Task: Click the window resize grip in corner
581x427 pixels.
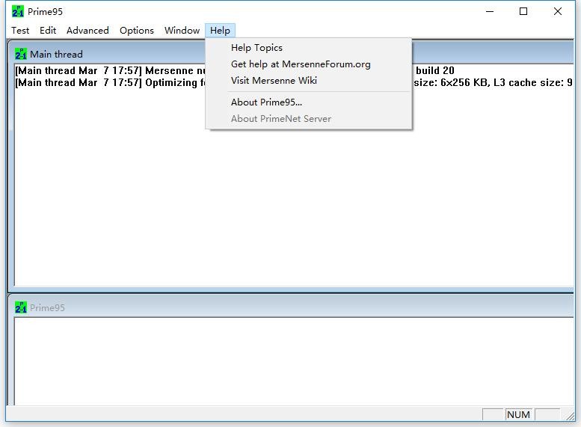Action: [570, 417]
